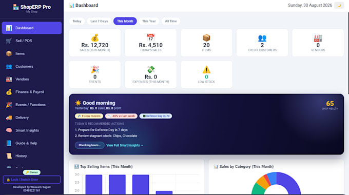Open the Vendors section

pos(32,79)
